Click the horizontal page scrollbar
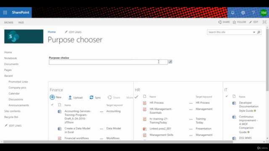 click(118, 142)
